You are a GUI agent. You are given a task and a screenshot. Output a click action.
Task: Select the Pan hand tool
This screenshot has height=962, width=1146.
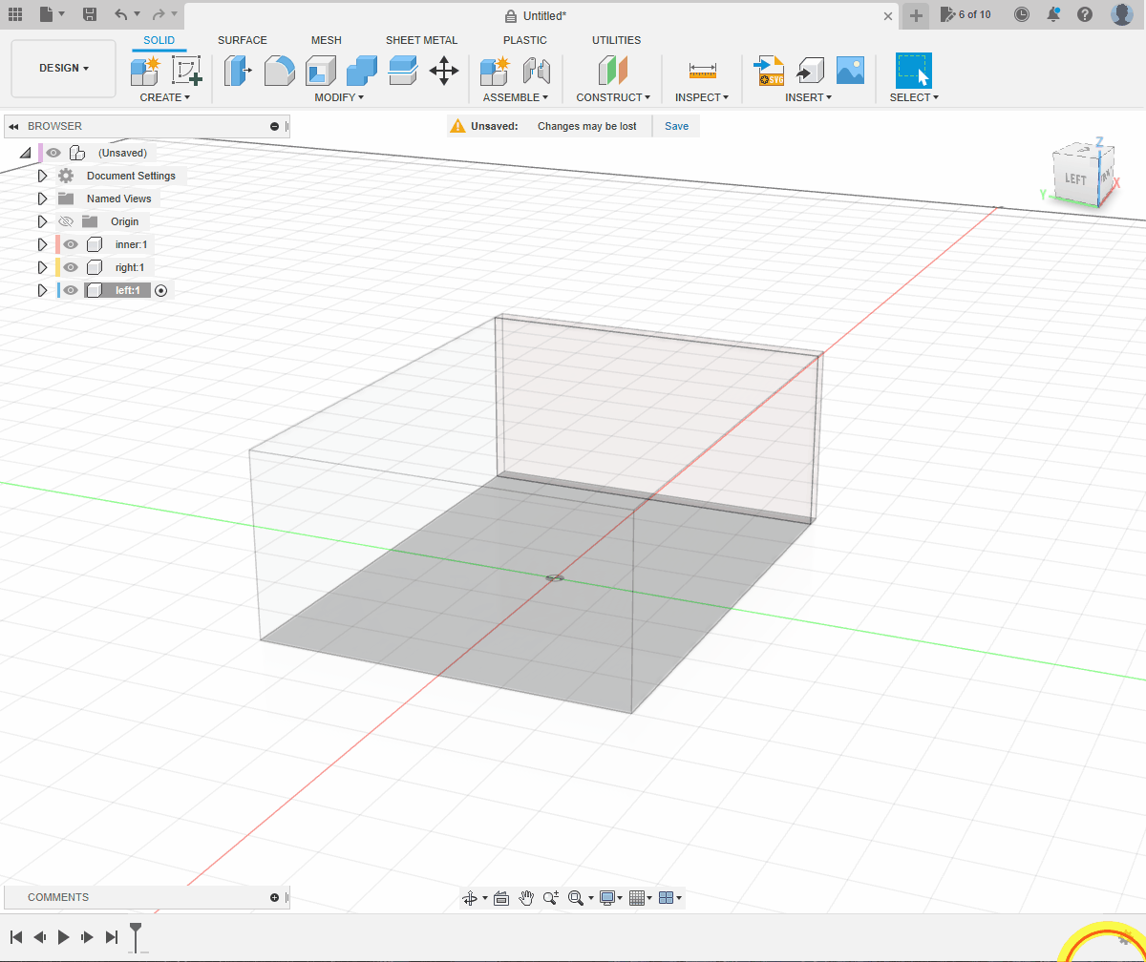coord(526,898)
